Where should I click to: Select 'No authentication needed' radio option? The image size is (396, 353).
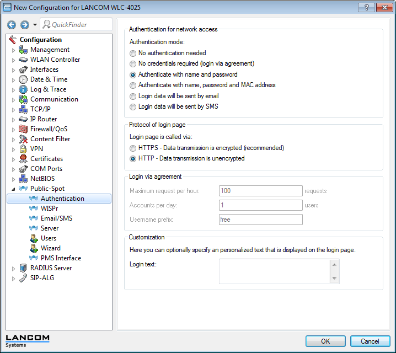132,54
